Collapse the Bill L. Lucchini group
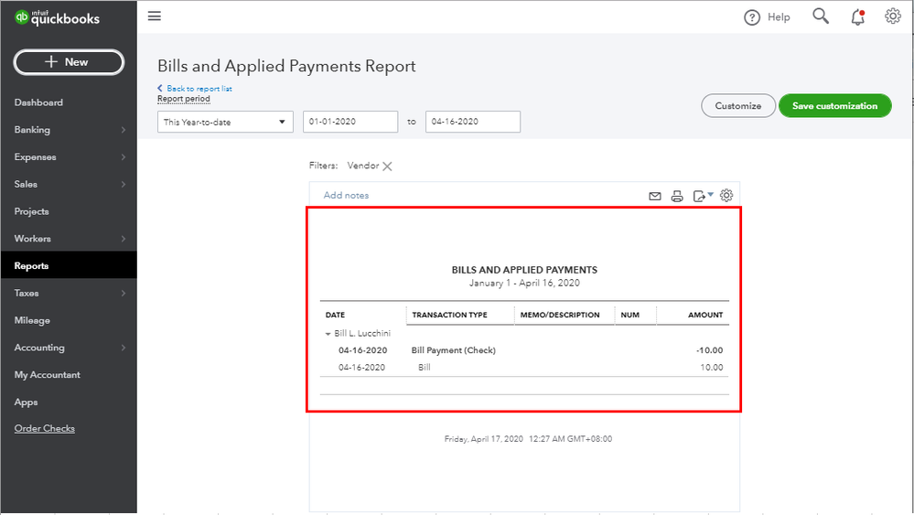This screenshot has width=914, height=515. tap(328, 334)
